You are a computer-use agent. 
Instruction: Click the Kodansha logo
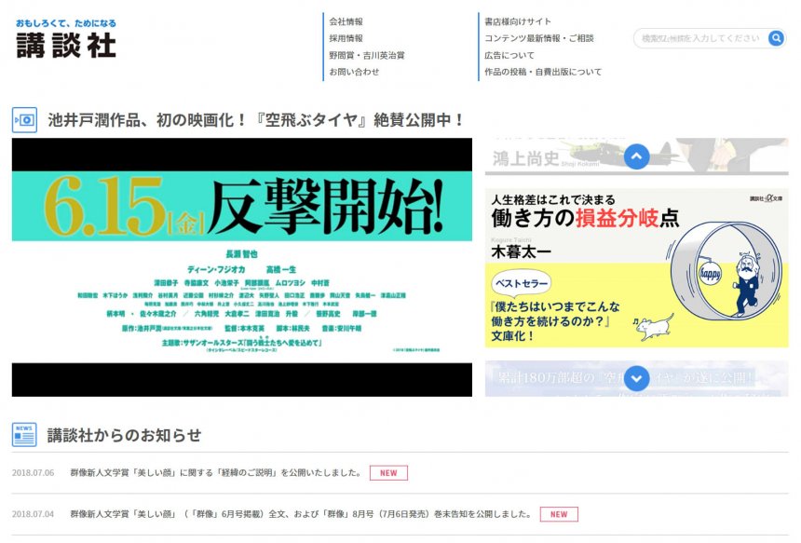[x=66, y=39]
